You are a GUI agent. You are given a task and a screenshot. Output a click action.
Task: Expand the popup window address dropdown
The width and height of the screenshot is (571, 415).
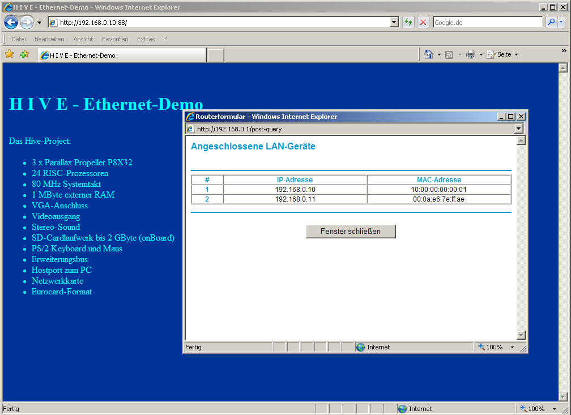click(519, 129)
